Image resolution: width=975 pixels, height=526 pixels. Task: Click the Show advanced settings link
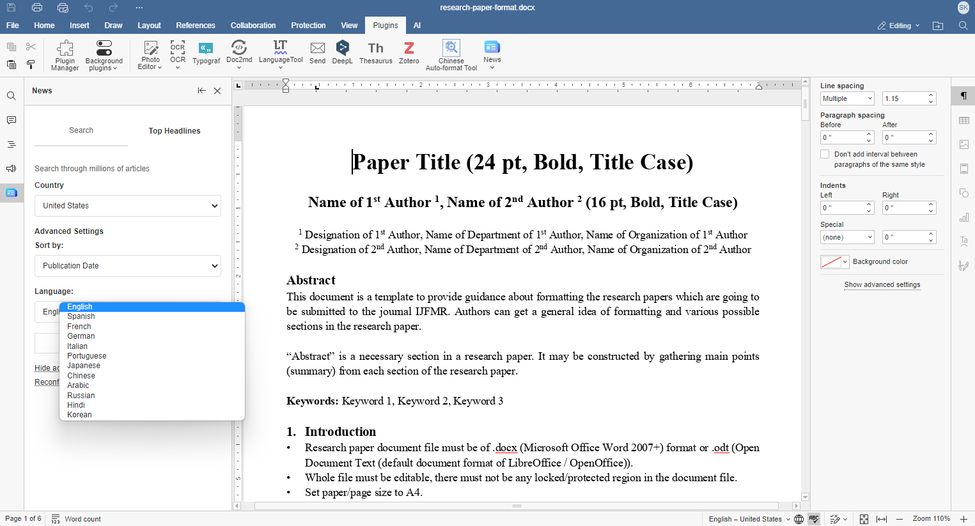click(x=882, y=284)
